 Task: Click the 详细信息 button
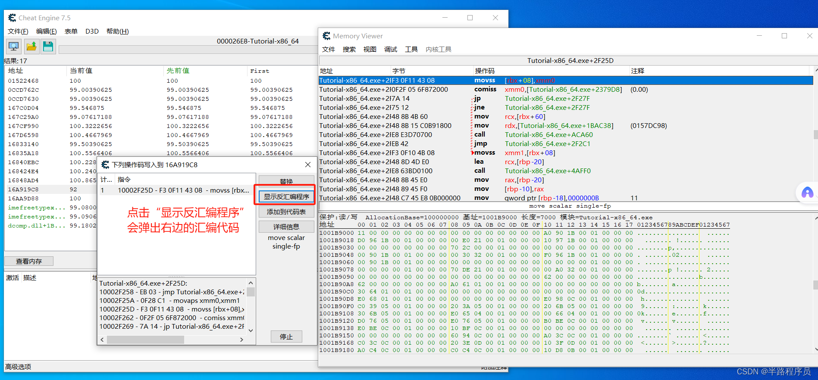(286, 227)
